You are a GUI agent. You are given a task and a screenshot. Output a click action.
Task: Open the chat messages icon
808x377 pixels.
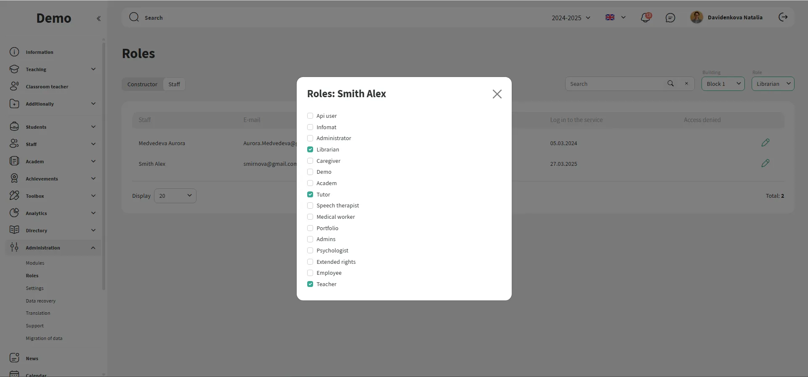point(670,18)
